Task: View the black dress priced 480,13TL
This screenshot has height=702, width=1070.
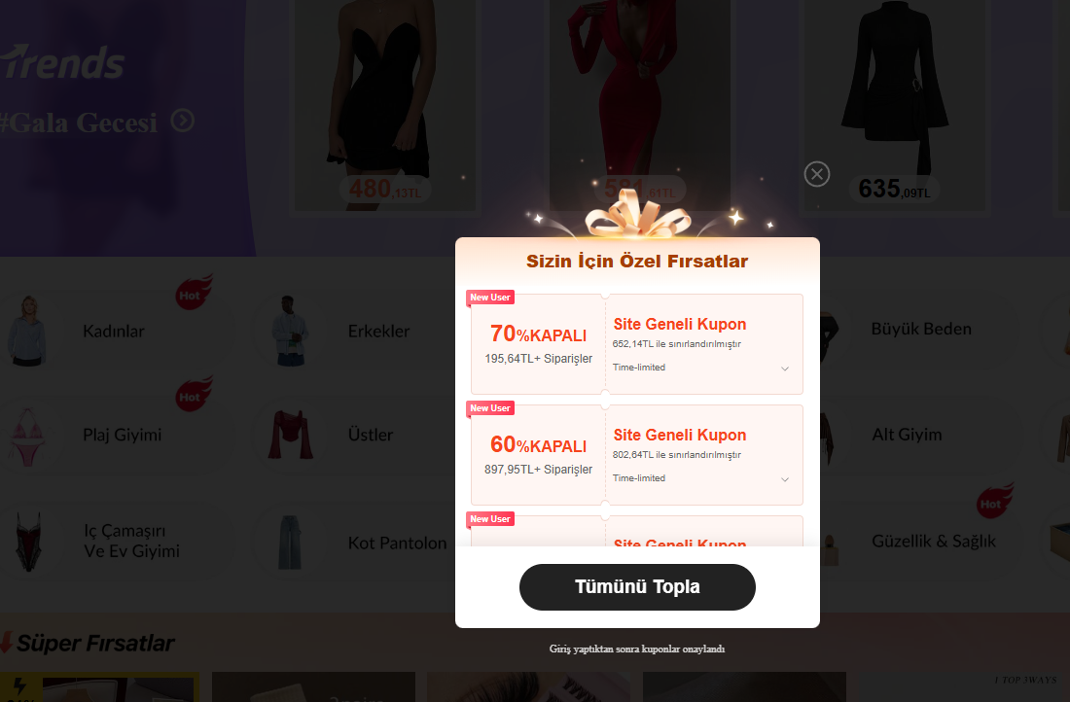Action: [x=385, y=106]
